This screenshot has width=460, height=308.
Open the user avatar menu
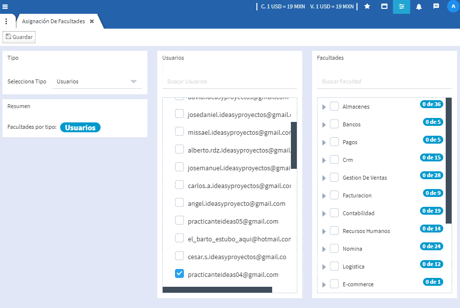[x=453, y=6]
